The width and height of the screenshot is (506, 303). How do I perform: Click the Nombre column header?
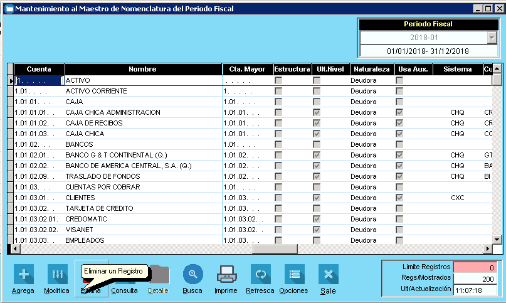[x=143, y=69]
